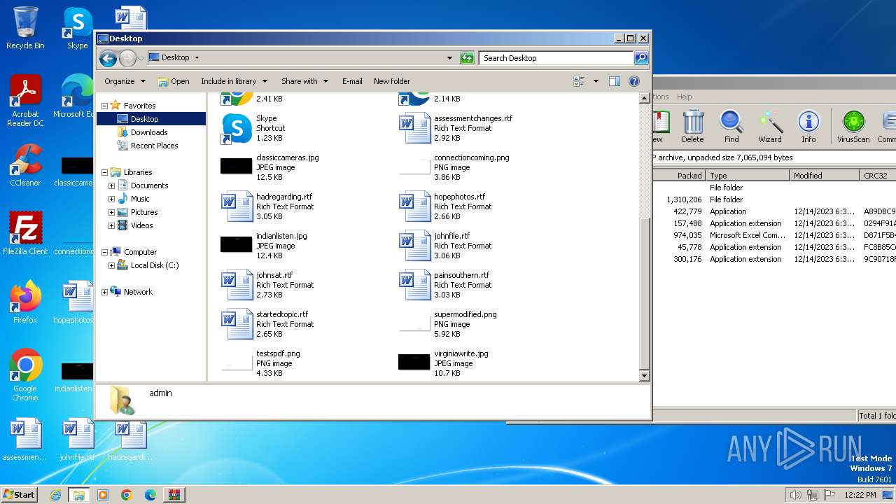This screenshot has height=504, width=896.
Task: Click the Find icon in WinRAR toolbar
Action: [x=731, y=127]
